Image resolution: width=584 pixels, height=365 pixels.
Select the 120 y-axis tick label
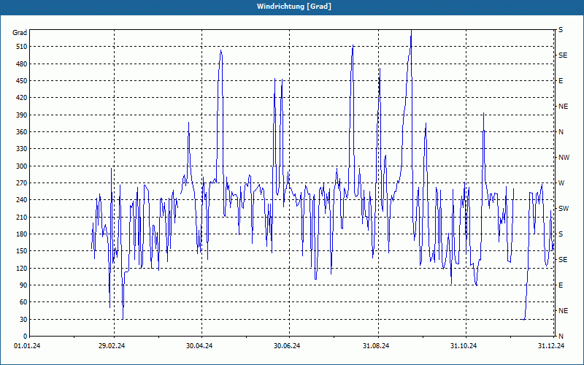tap(22, 268)
